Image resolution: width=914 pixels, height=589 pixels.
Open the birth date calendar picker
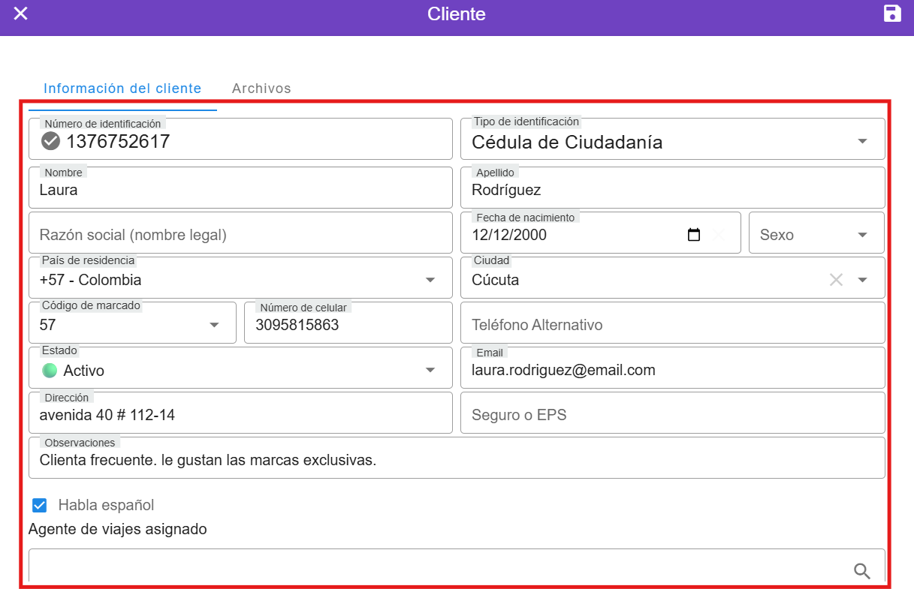694,235
